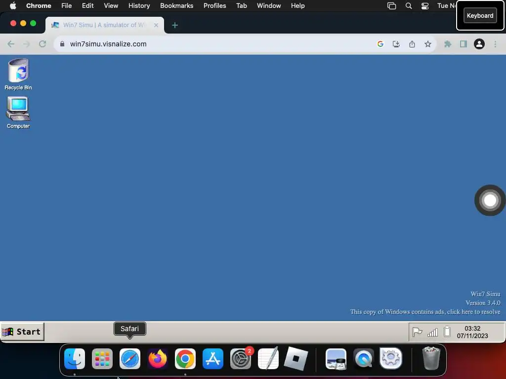The width and height of the screenshot is (506, 379).
Task: Open Finder from the Dock
Action: [x=75, y=359]
